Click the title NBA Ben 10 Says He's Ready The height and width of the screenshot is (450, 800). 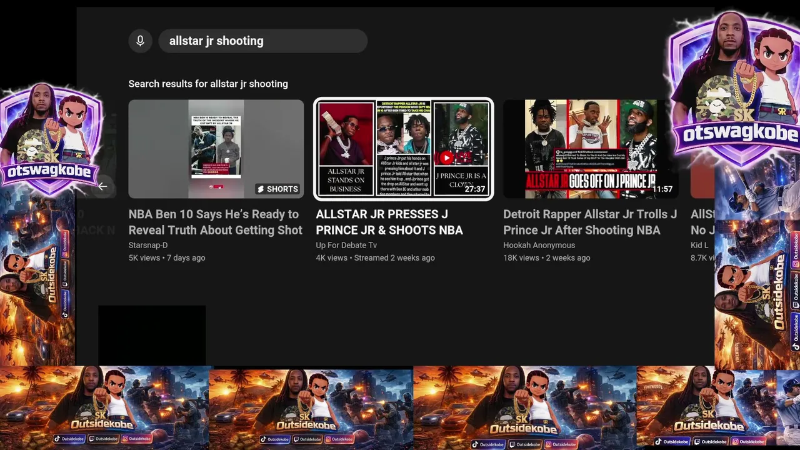216,222
